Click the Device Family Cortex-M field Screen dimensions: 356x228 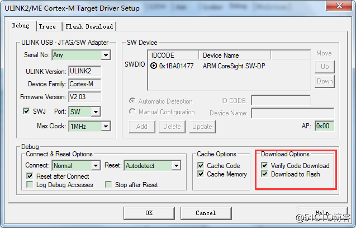pyautogui.click(x=85, y=84)
